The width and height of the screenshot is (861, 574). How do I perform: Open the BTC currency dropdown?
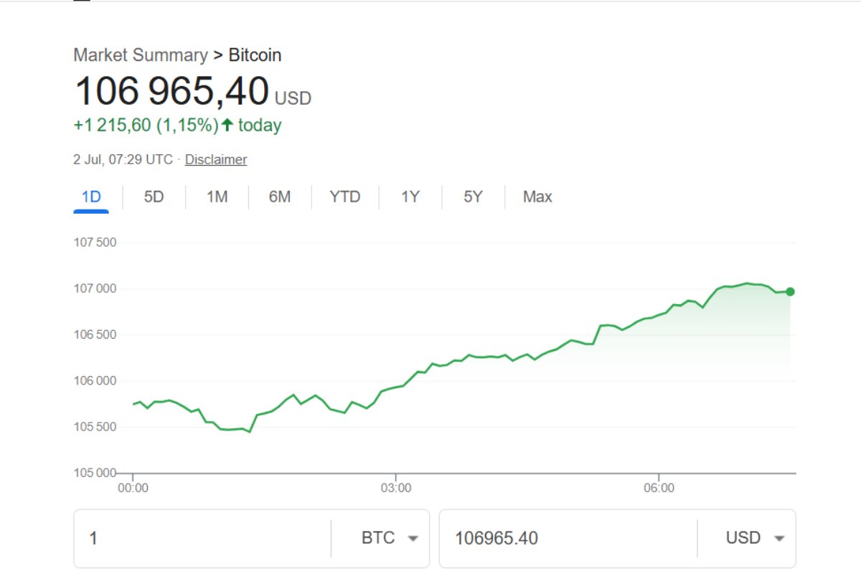(390, 538)
